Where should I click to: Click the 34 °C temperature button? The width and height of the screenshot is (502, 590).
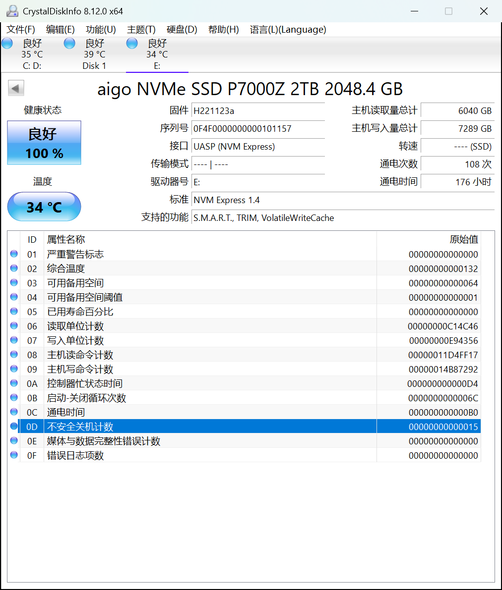point(44,207)
